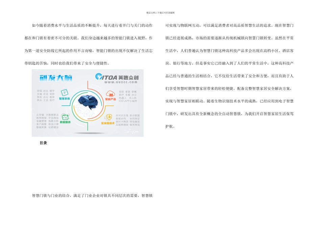Click the YITOA 英唐众创 logo
Viewport: 321px width, 227px height.
click(x=117, y=77)
